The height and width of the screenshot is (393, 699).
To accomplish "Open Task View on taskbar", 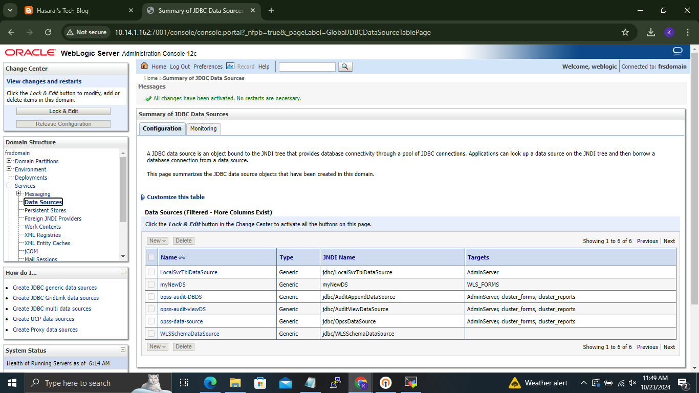I will [x=185, y=383].
